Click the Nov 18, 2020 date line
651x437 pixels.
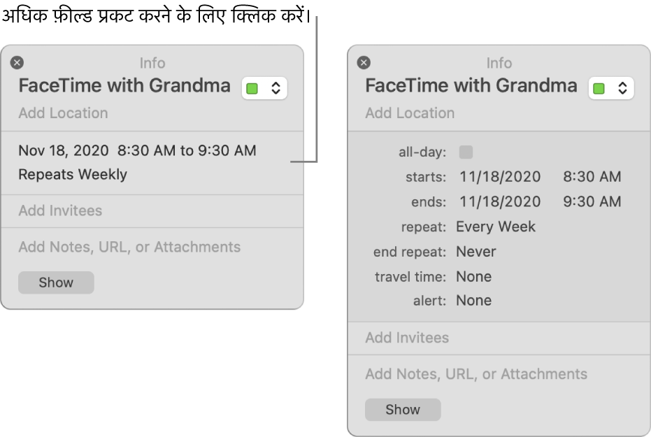[x=137, y=150]
